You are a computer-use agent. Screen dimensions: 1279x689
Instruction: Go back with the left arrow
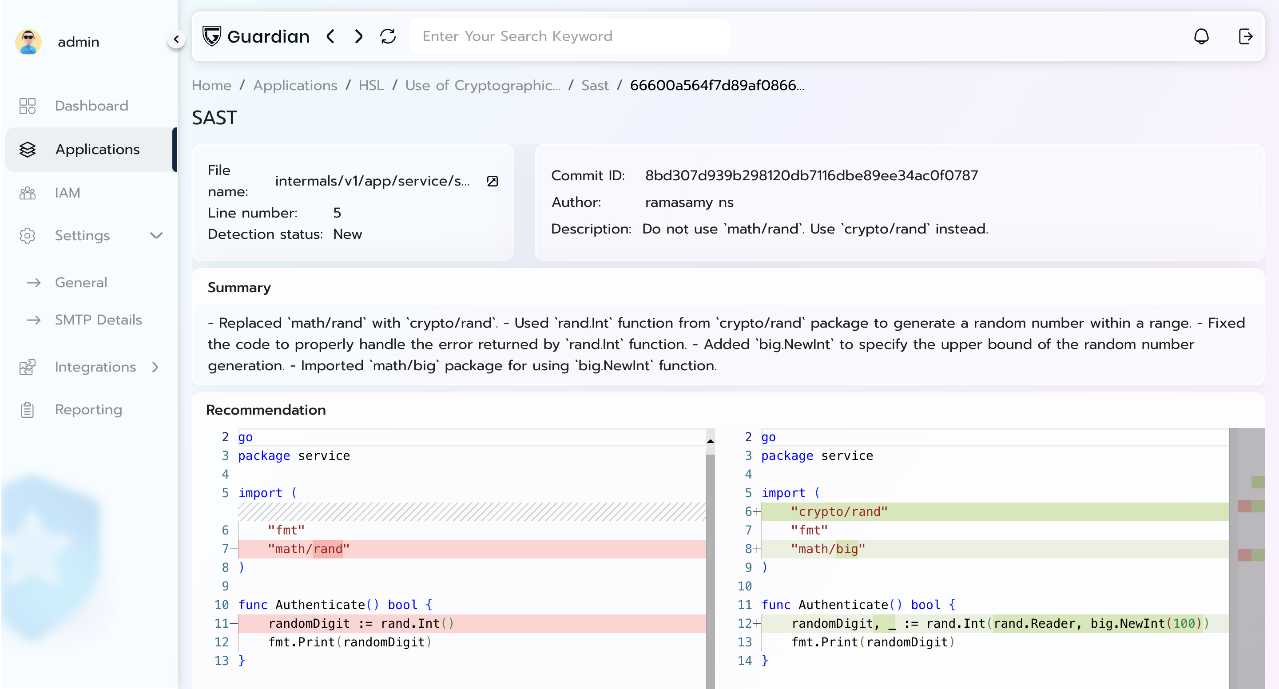click(331, 36)
